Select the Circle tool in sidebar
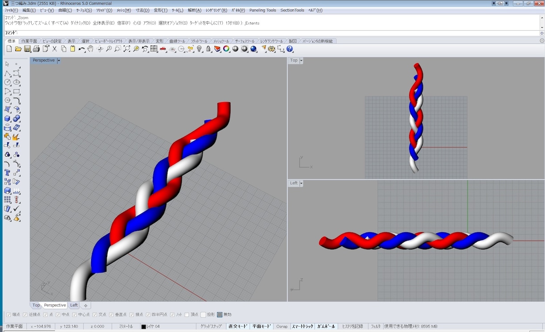This screenshot has width=545, height=332. [7, 83]
